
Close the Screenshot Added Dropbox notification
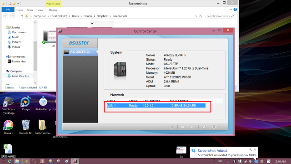[255, 149]
